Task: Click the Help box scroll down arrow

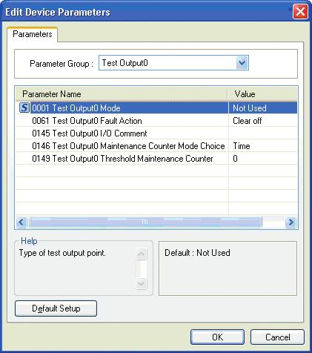Action: (142, 283)
